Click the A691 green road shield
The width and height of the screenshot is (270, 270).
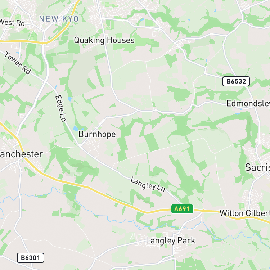coord(182,209)
